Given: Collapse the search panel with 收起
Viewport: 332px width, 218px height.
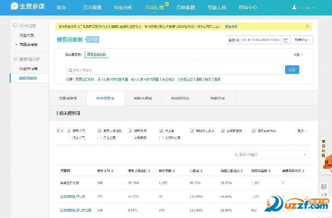Looking at the screenshot, I should [x=298, y=55].
